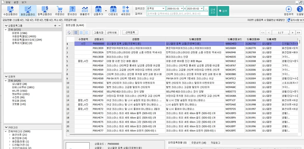Click the table horizontal scrollbar
The image size is (304, 149).
point(114,134)
